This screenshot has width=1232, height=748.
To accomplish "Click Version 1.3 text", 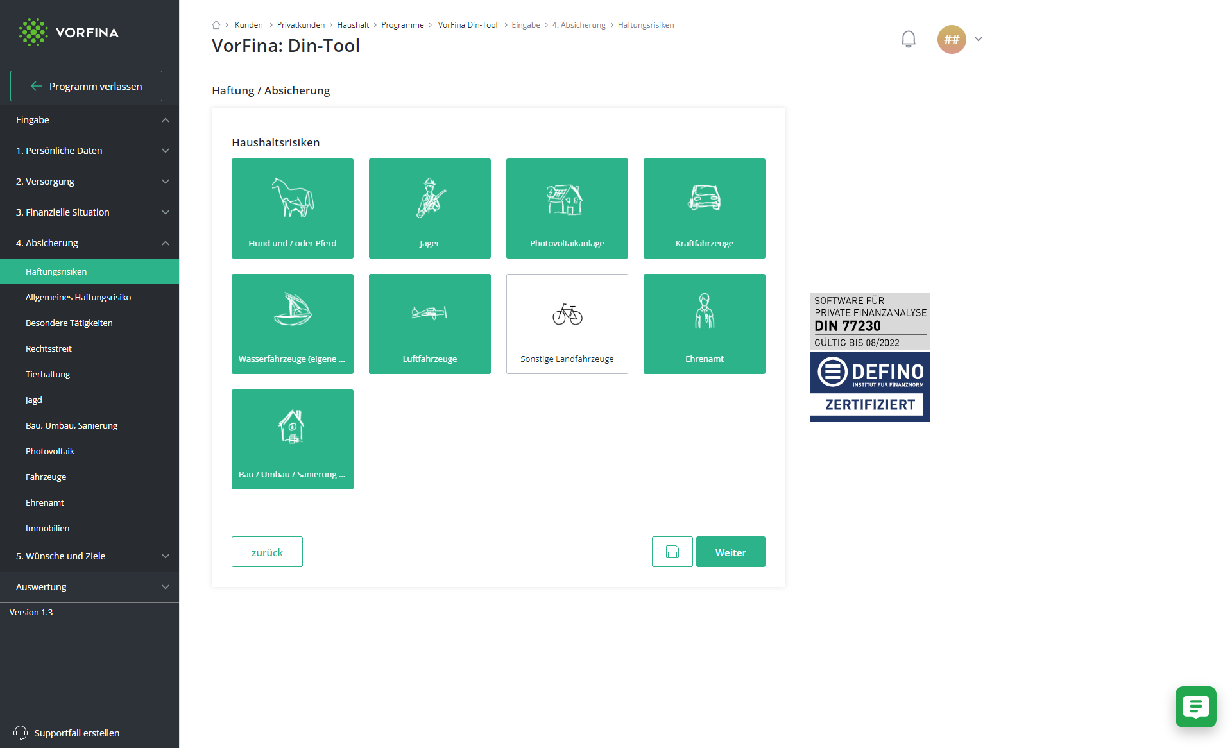I will (x=31, y=612).
